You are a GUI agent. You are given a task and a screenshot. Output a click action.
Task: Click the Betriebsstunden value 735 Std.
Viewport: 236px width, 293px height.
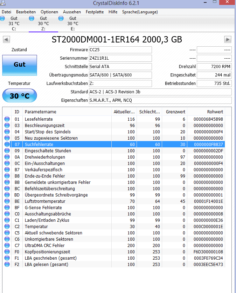pyautogui.click(x=214, y=84)
